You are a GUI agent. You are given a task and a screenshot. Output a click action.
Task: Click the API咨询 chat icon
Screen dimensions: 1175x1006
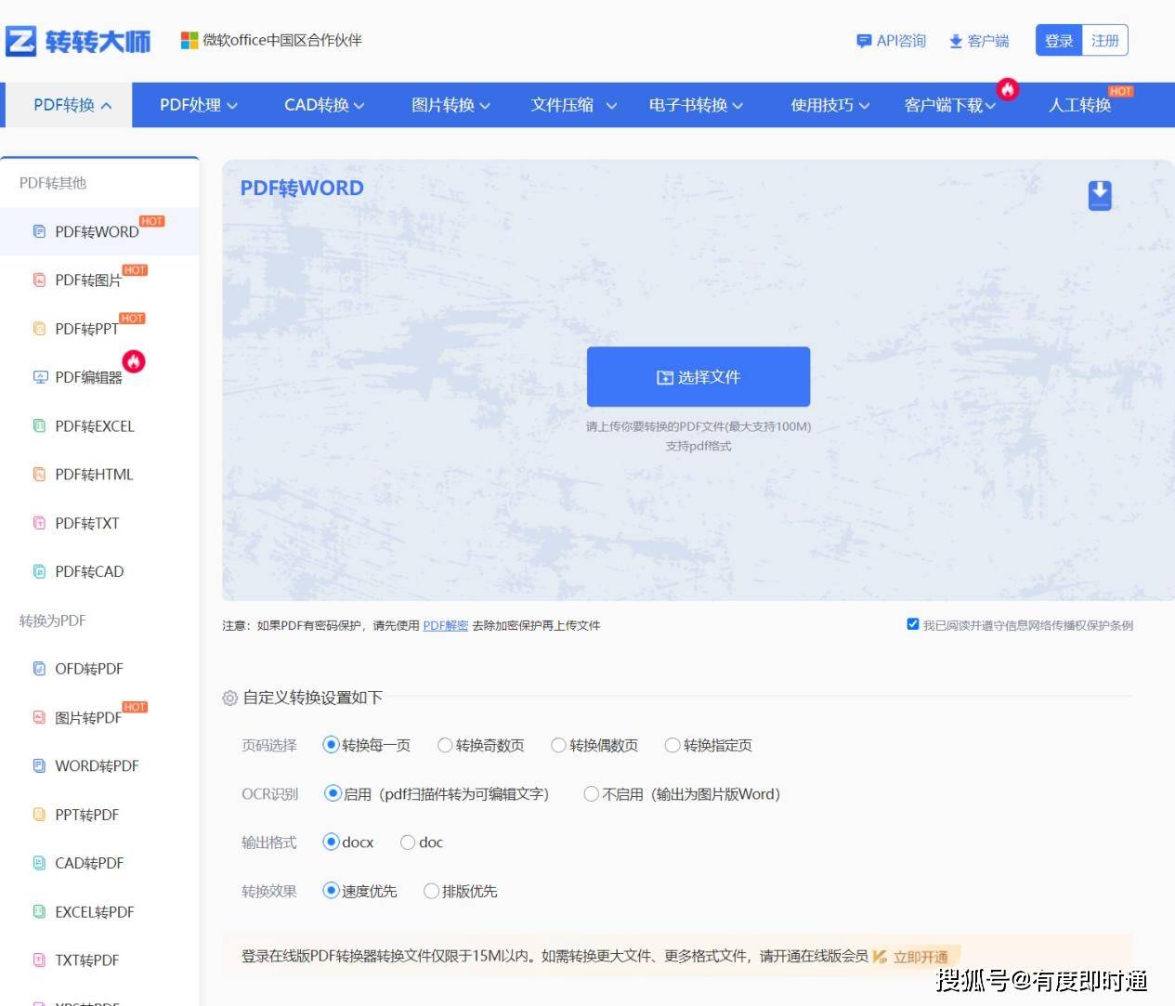point(864,41)
